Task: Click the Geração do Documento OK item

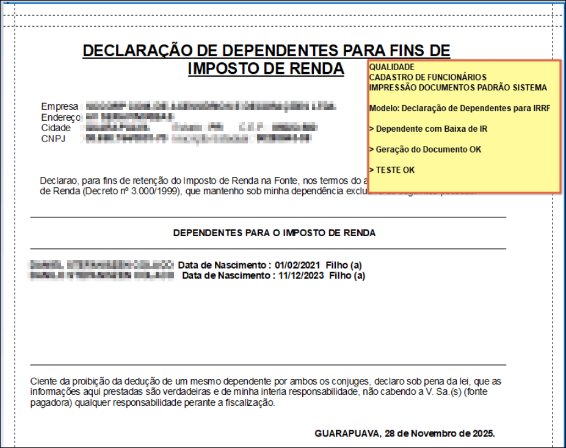Action: [x=425, y=150]
